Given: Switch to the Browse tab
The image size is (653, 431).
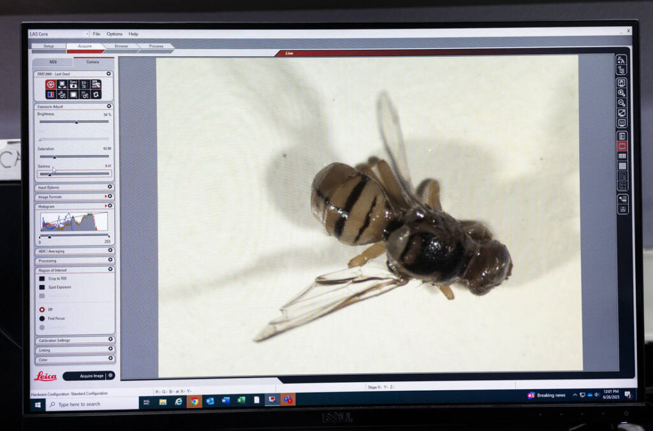Looking at the screenshot, I should click(x=121, y=46).
